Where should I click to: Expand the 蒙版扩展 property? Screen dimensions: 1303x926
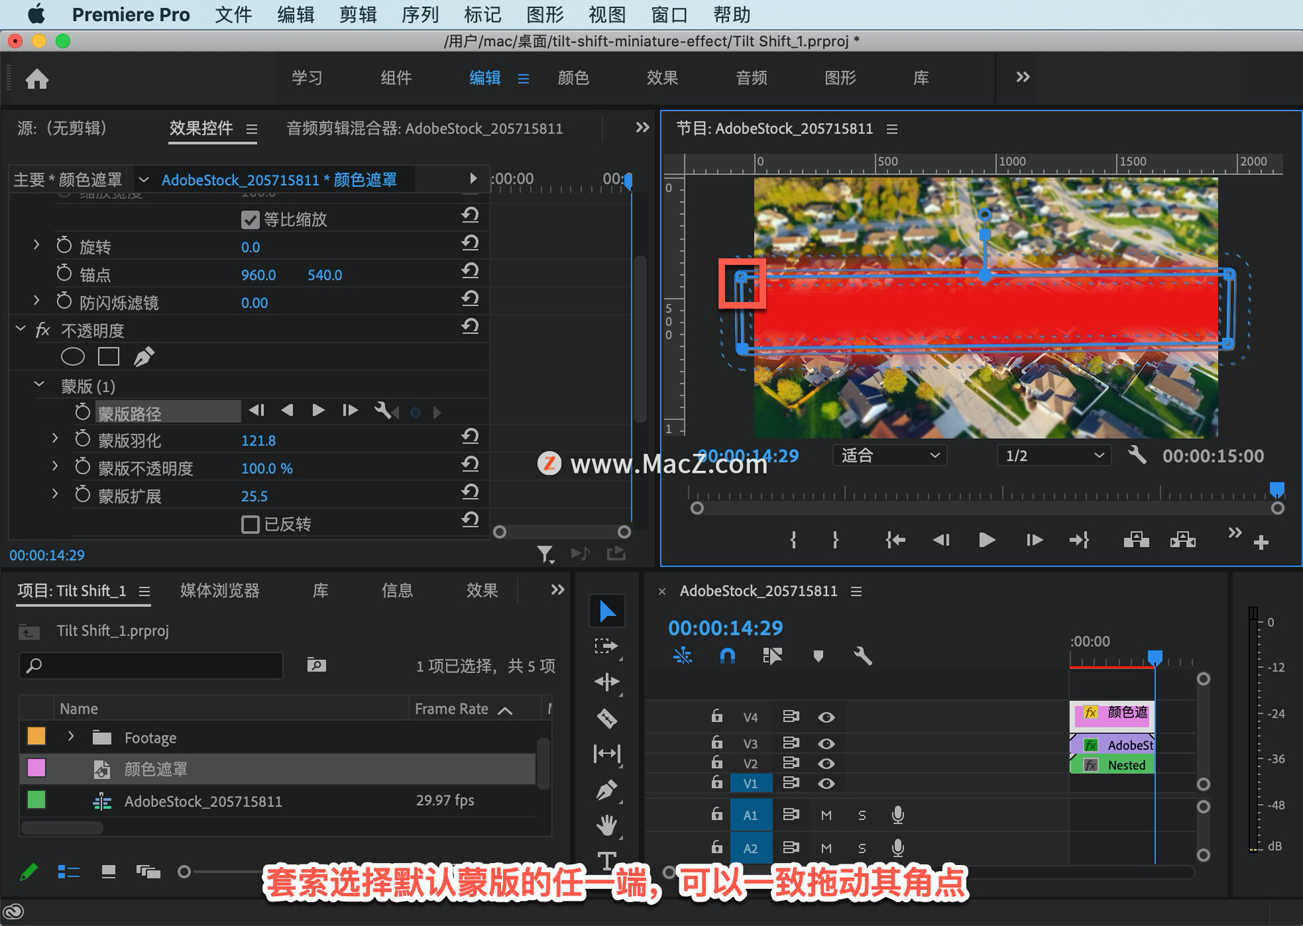pyautogui.click(x=55, y=494)
